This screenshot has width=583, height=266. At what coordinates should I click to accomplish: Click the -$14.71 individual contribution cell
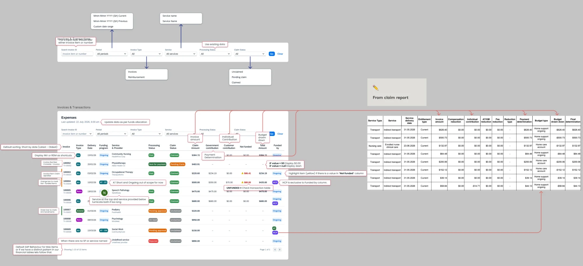click(x=472, y=186)
